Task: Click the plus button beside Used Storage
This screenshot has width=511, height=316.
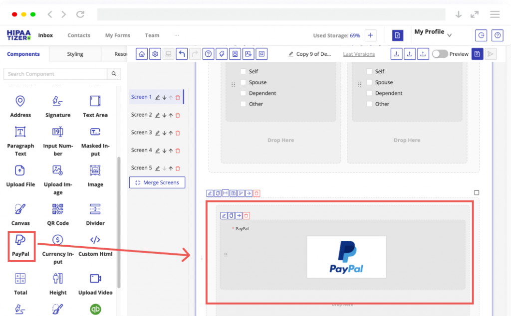Action: point(370,35)
